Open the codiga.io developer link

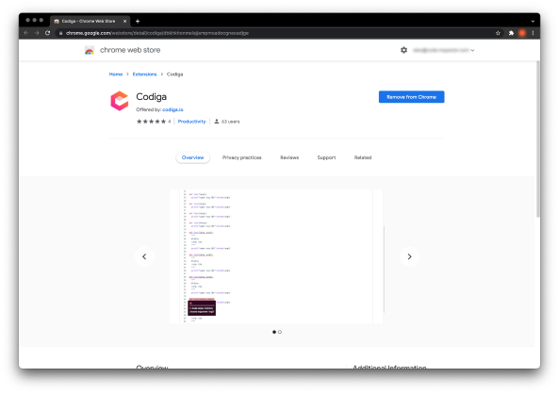[x=173, y=109]
